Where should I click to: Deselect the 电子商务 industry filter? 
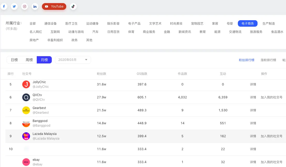click(248, 23)
